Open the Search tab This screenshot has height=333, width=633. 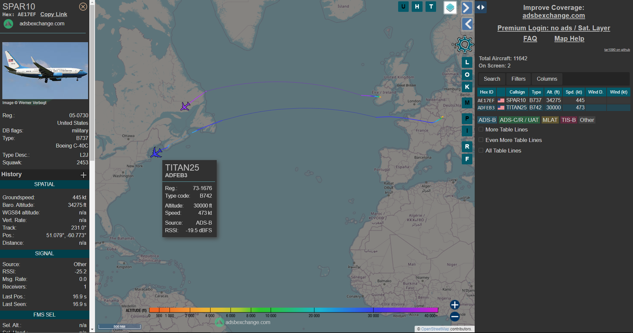(x=492, y=79)
